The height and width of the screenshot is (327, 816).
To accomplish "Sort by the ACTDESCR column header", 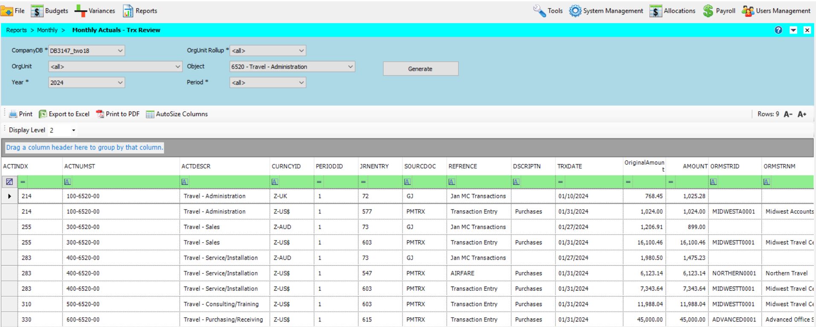I will 225,166.
